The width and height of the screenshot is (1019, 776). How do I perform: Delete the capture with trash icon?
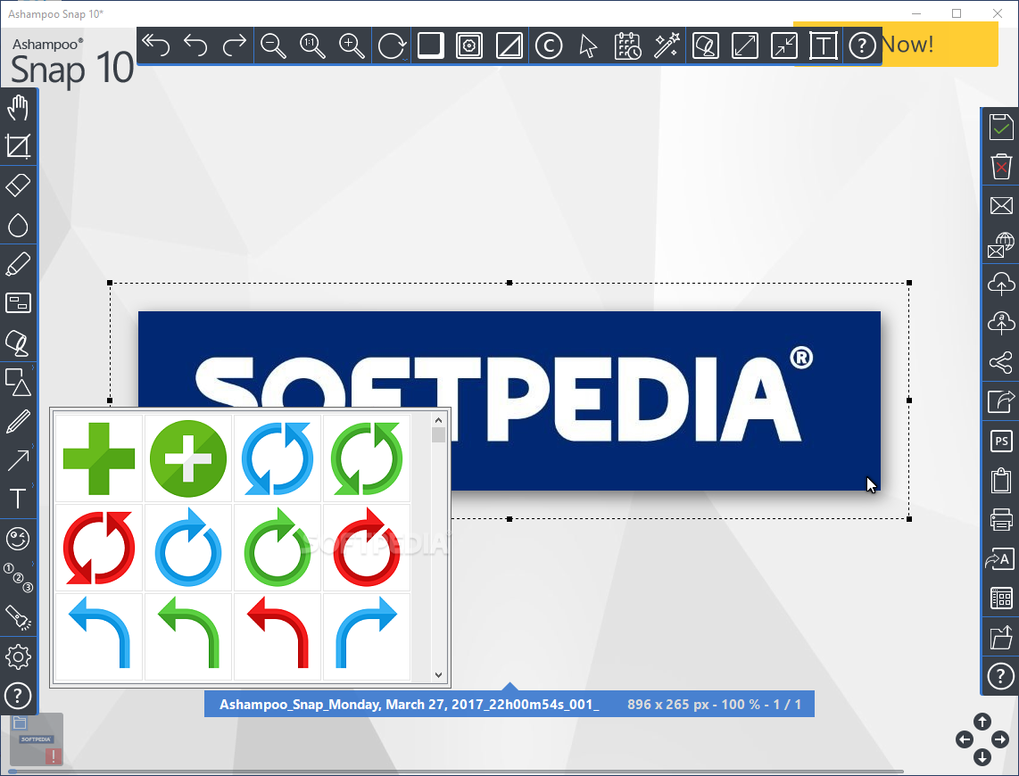tap(1001, 166)
